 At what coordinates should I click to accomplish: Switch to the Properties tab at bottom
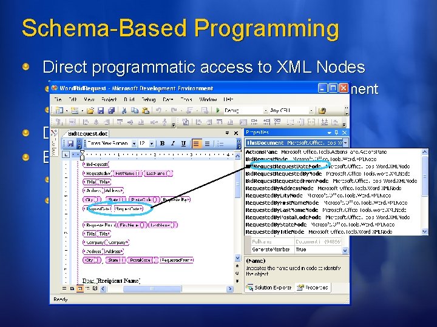(312, 288)
